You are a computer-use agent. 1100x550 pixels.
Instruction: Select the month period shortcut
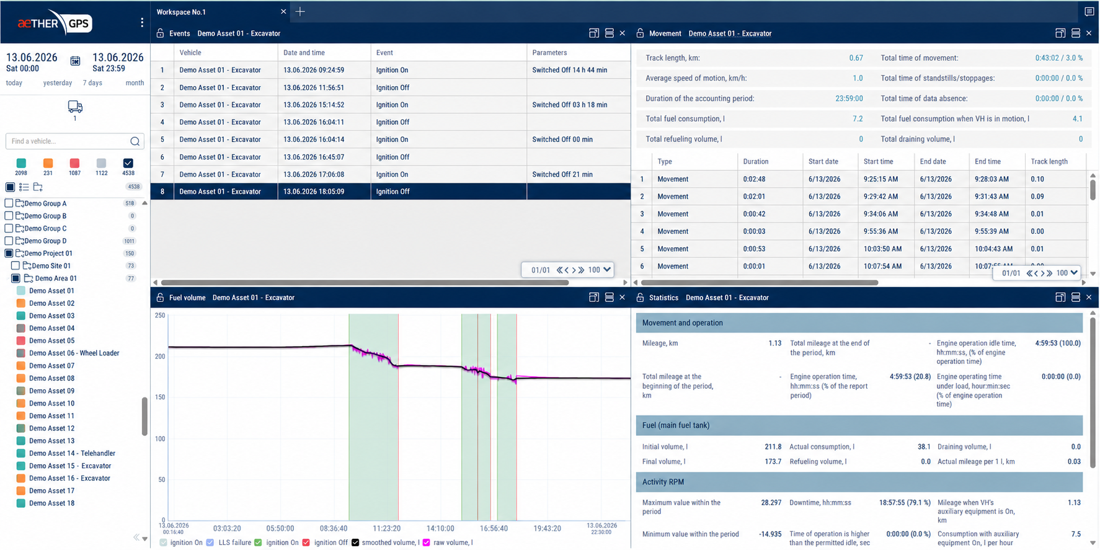pyautogui.click(x=135, y=83)
